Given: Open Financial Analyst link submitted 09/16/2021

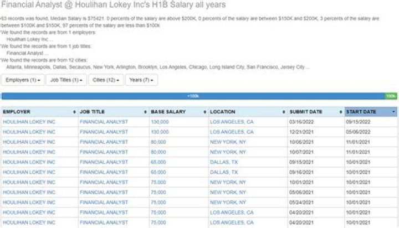Looking at the screenshot, I should tap(104, 172).
